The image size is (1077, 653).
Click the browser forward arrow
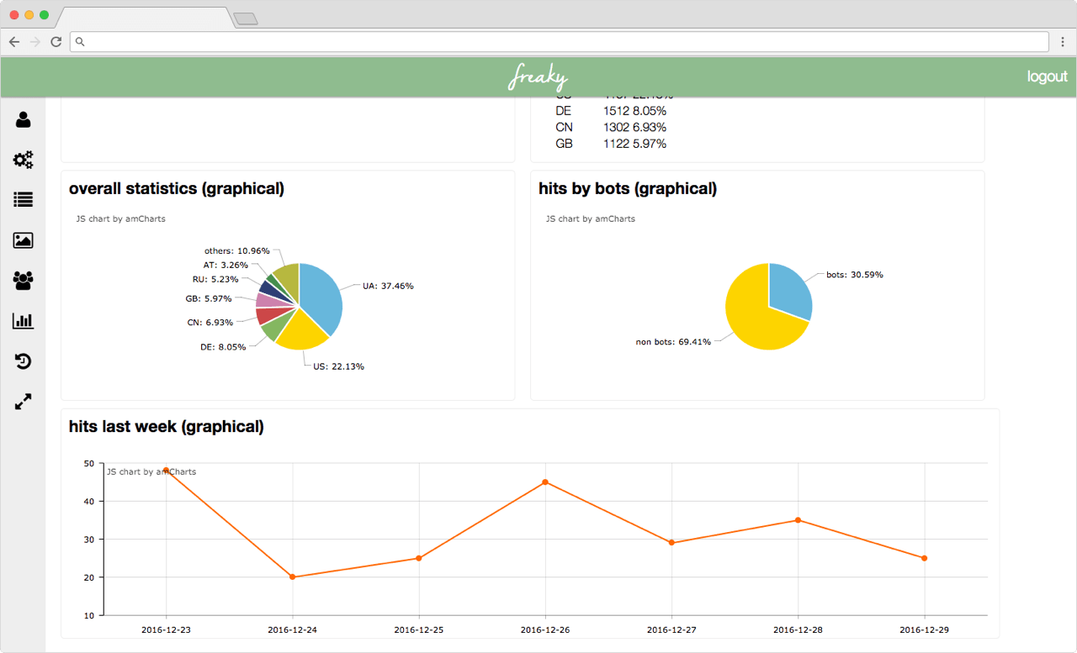(x=34, y=41)
